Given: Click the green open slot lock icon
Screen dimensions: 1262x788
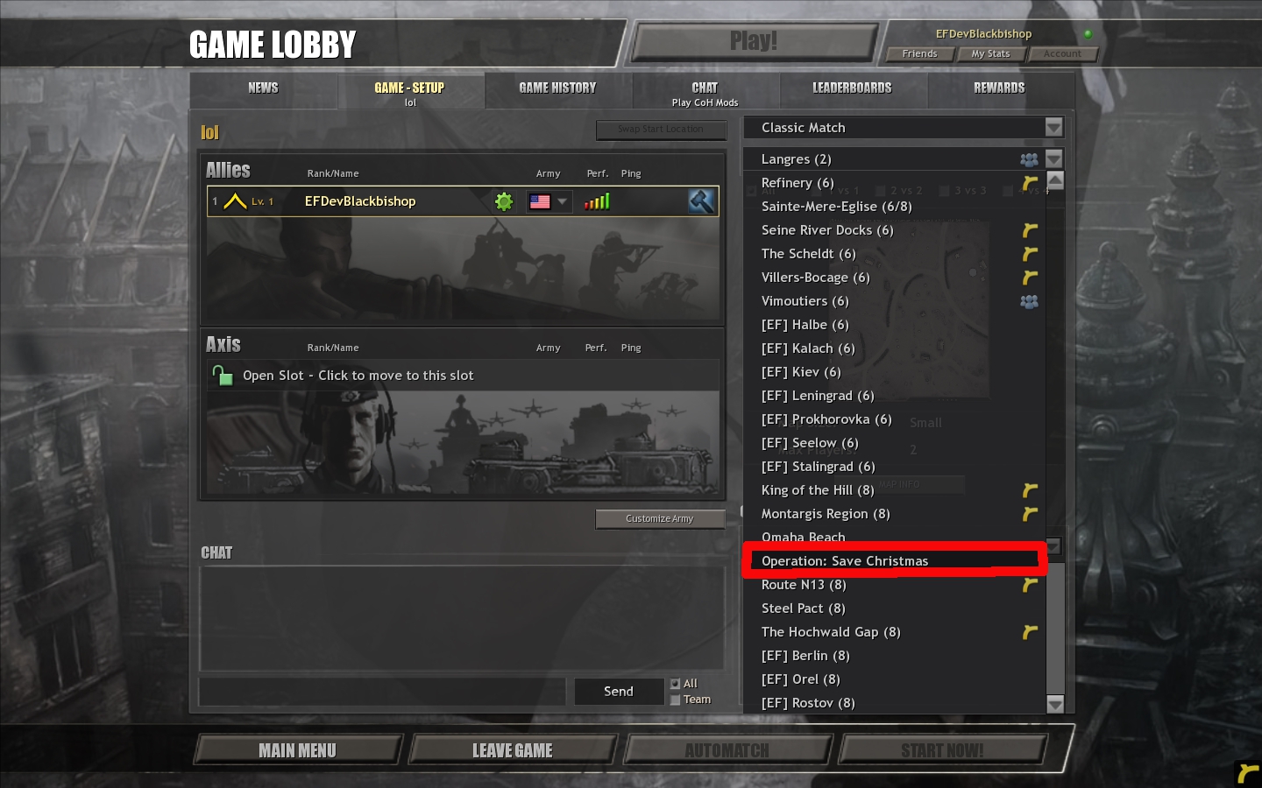Looking at the screenshot, I should 223,376.
